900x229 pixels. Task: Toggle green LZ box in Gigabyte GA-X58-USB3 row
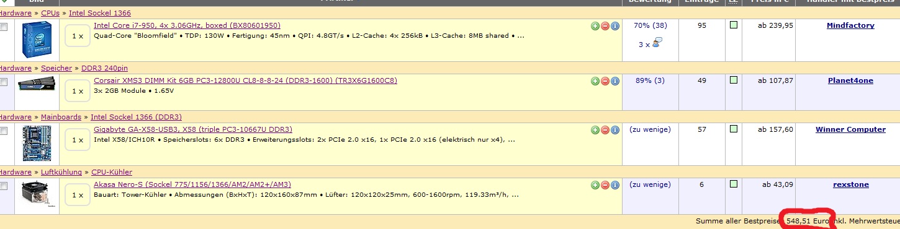(x=734, y=129)
